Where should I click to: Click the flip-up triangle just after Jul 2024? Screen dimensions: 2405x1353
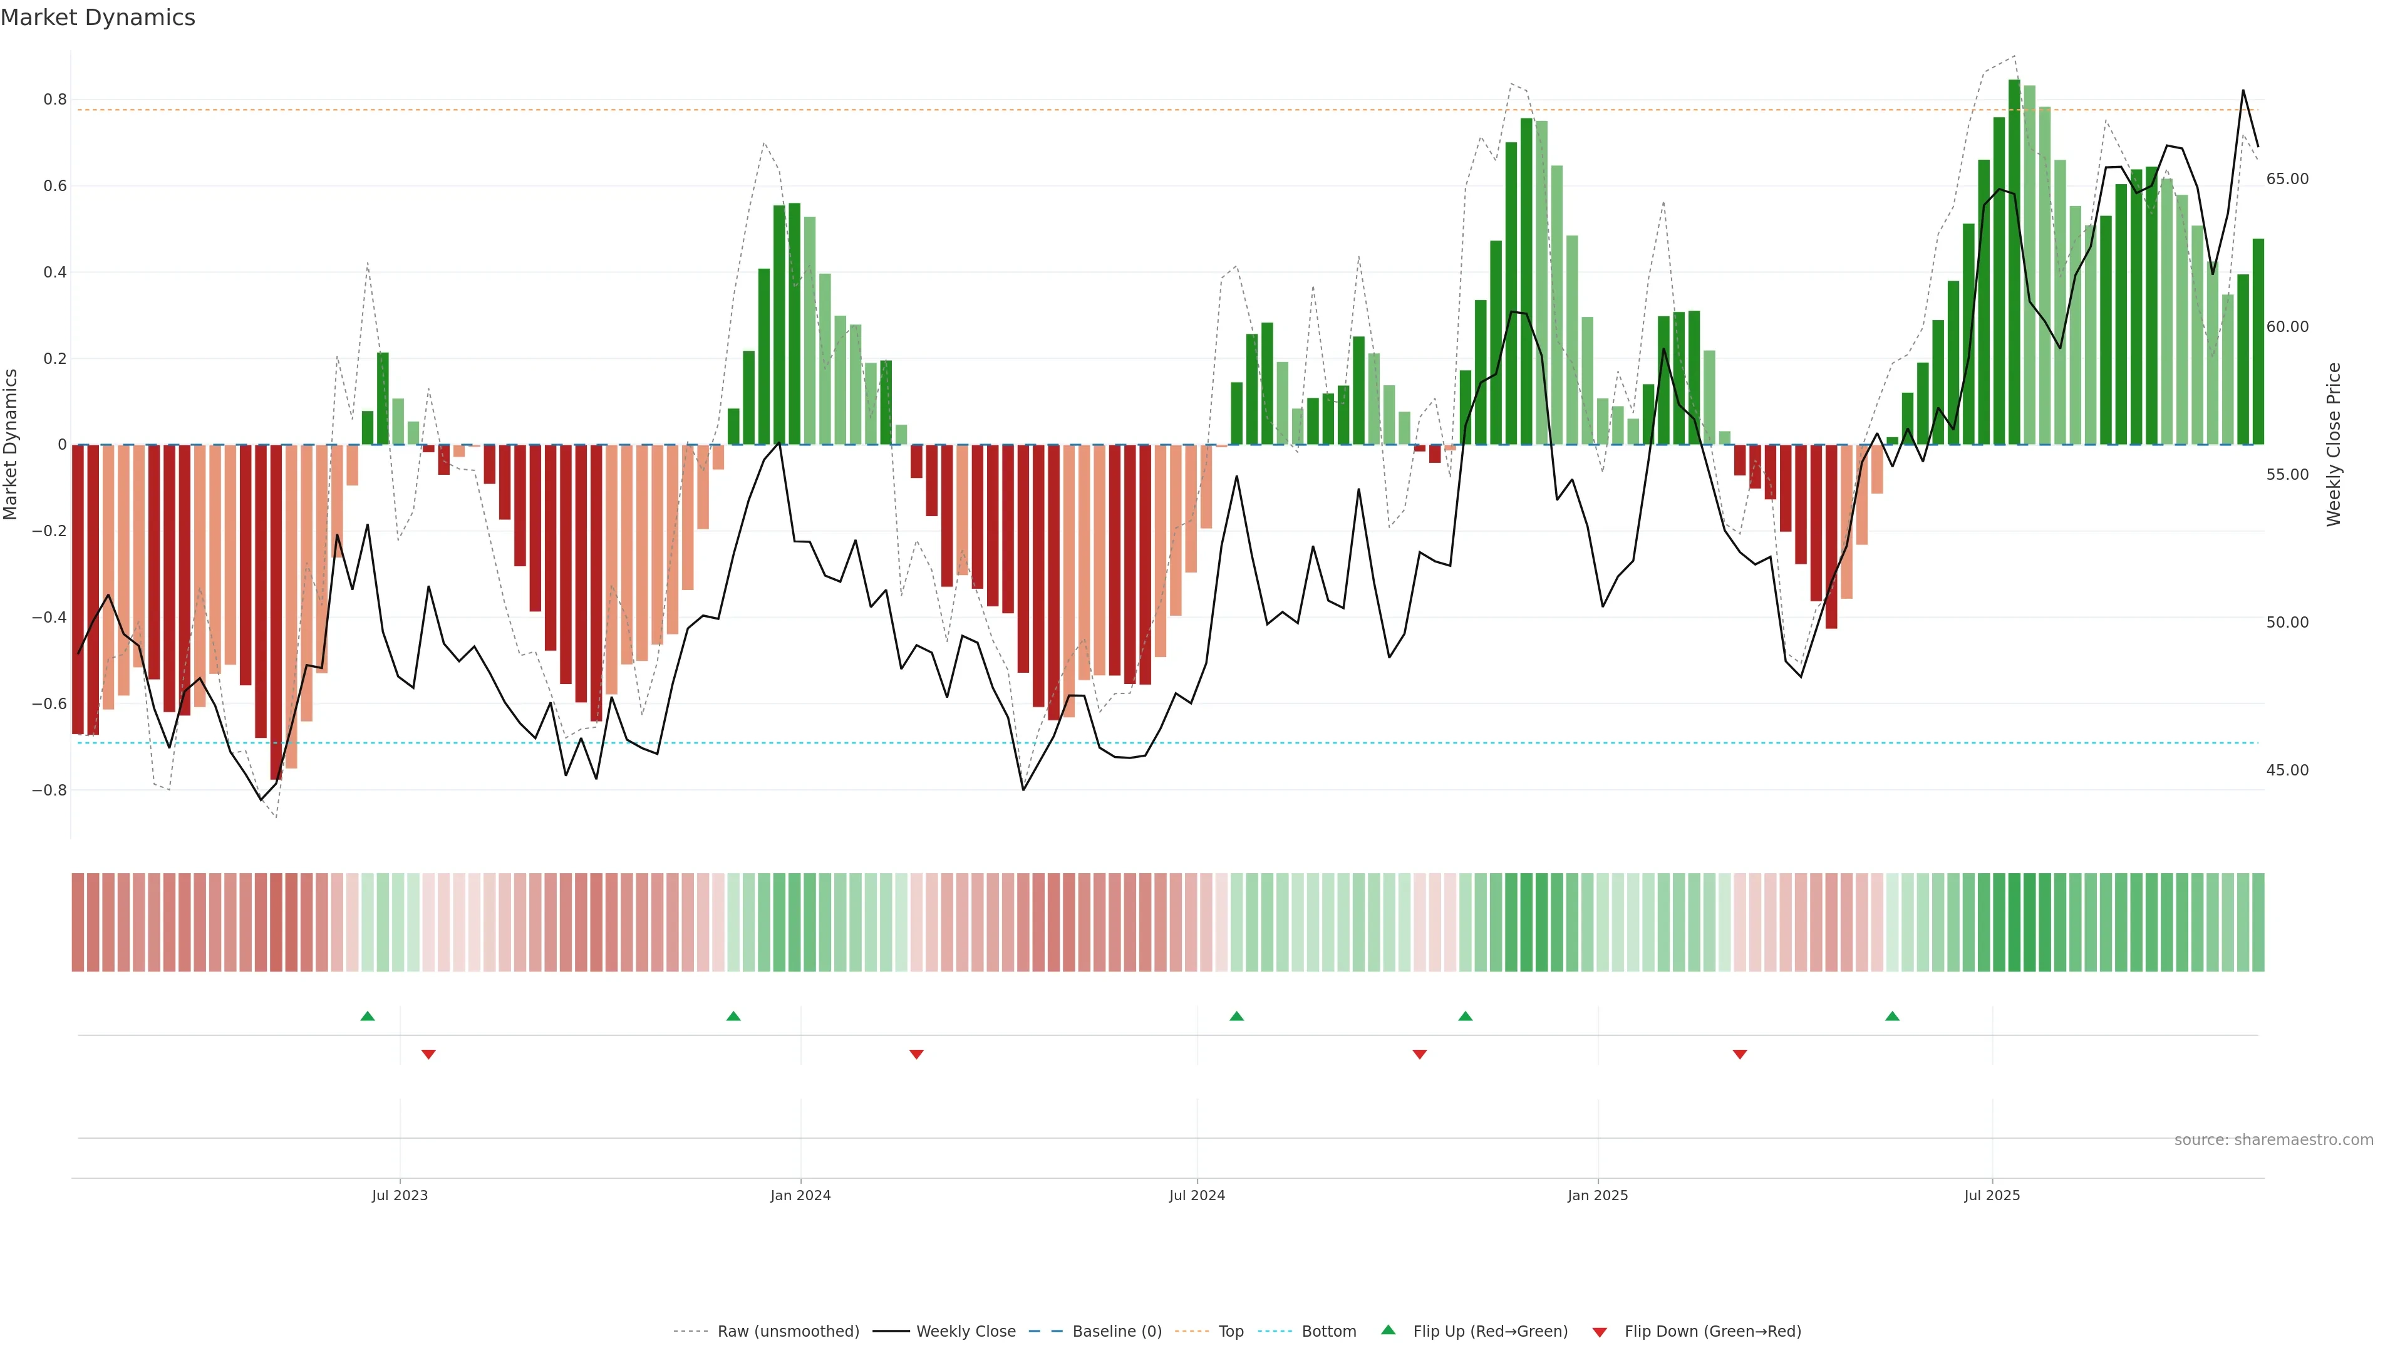pyautogui.click(x=1236, y=1016)
